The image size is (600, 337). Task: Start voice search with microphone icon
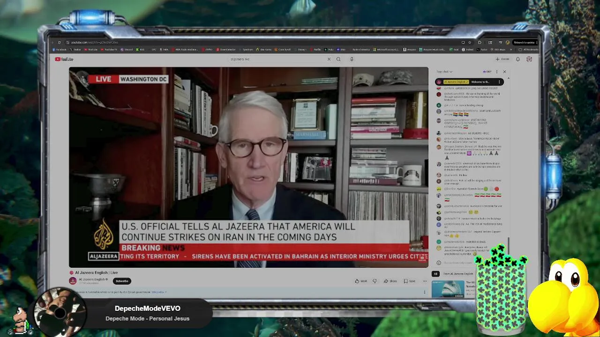pyautogui.click(x=352, y=59)
